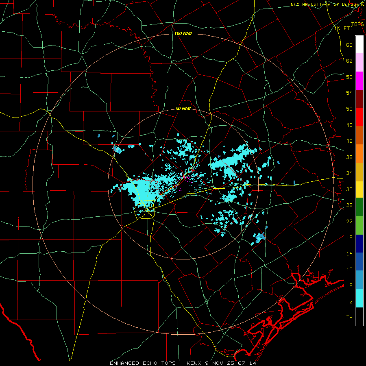
Task: Click the light pink 62 kft swatch
Action: tap(359, 63)
